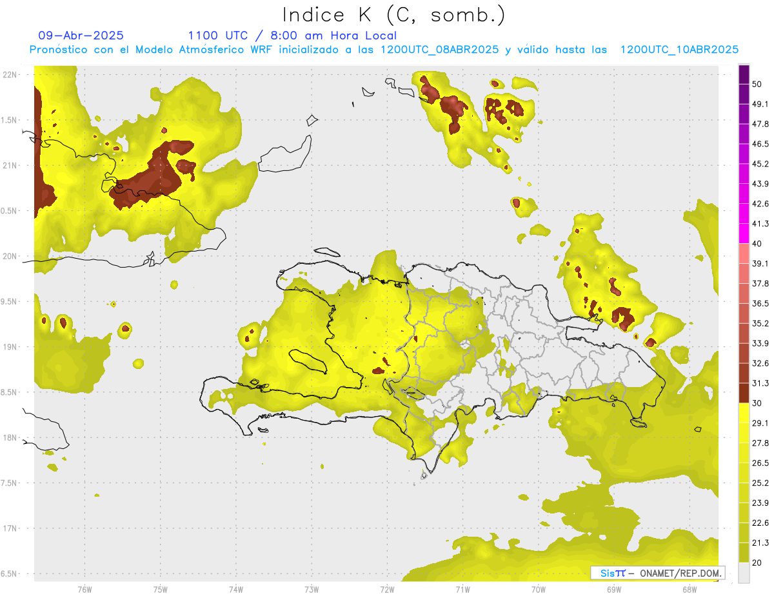Image resolution: width=774 pixels, height=598 pixels.
Task: Click the latitude label "21N"
Action: click(x=10, y=165)
